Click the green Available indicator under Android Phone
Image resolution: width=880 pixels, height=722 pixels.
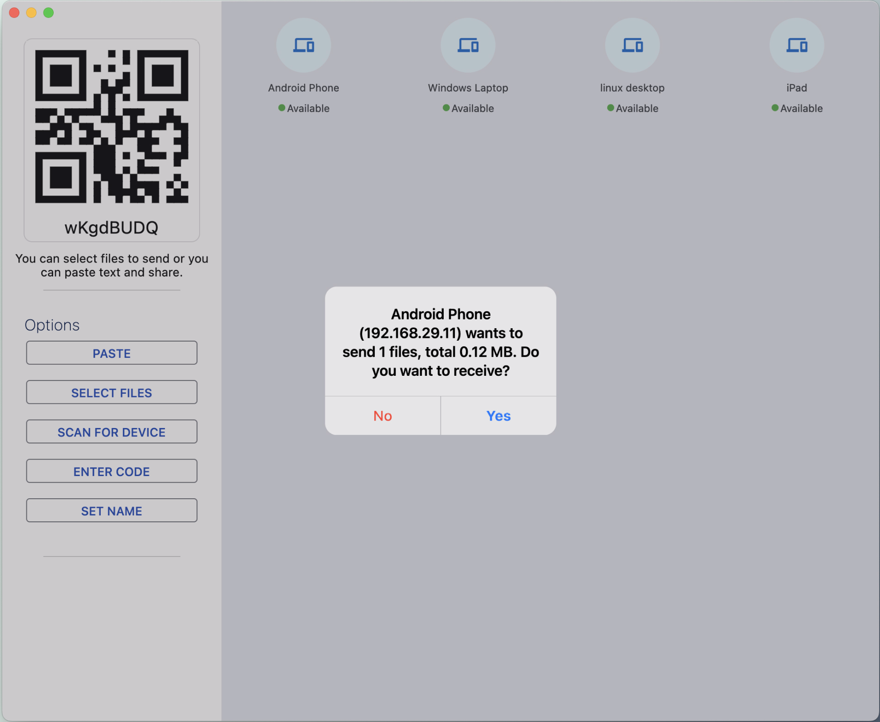point(281,108)
